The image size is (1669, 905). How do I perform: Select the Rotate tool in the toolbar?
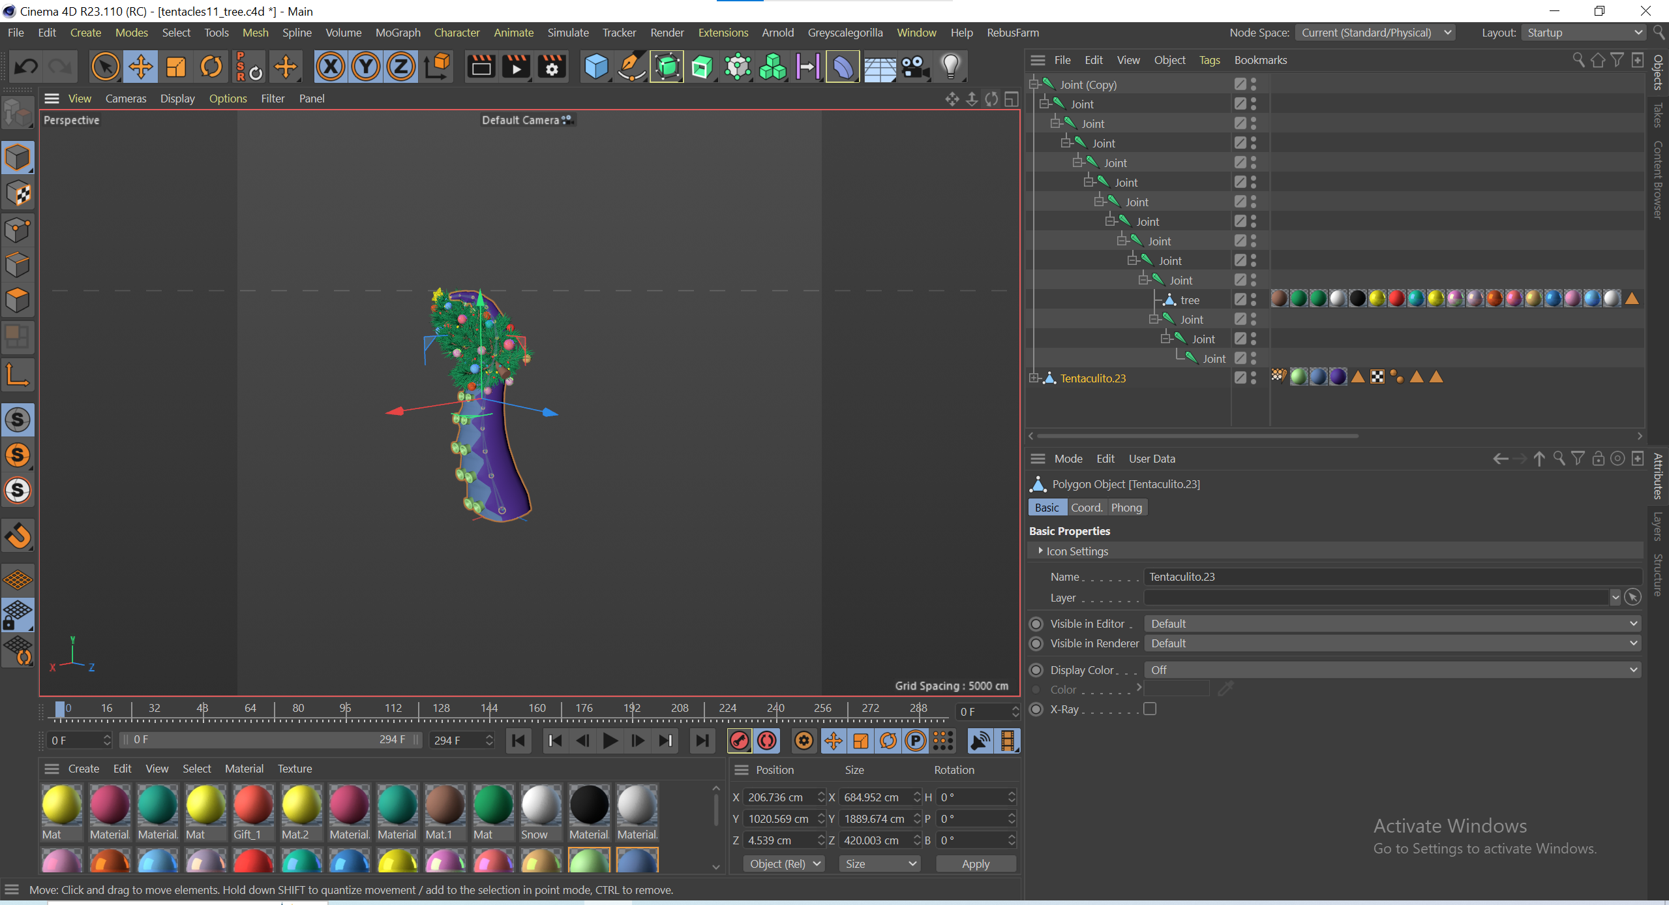pyautogui.click(x=211, y=67)
